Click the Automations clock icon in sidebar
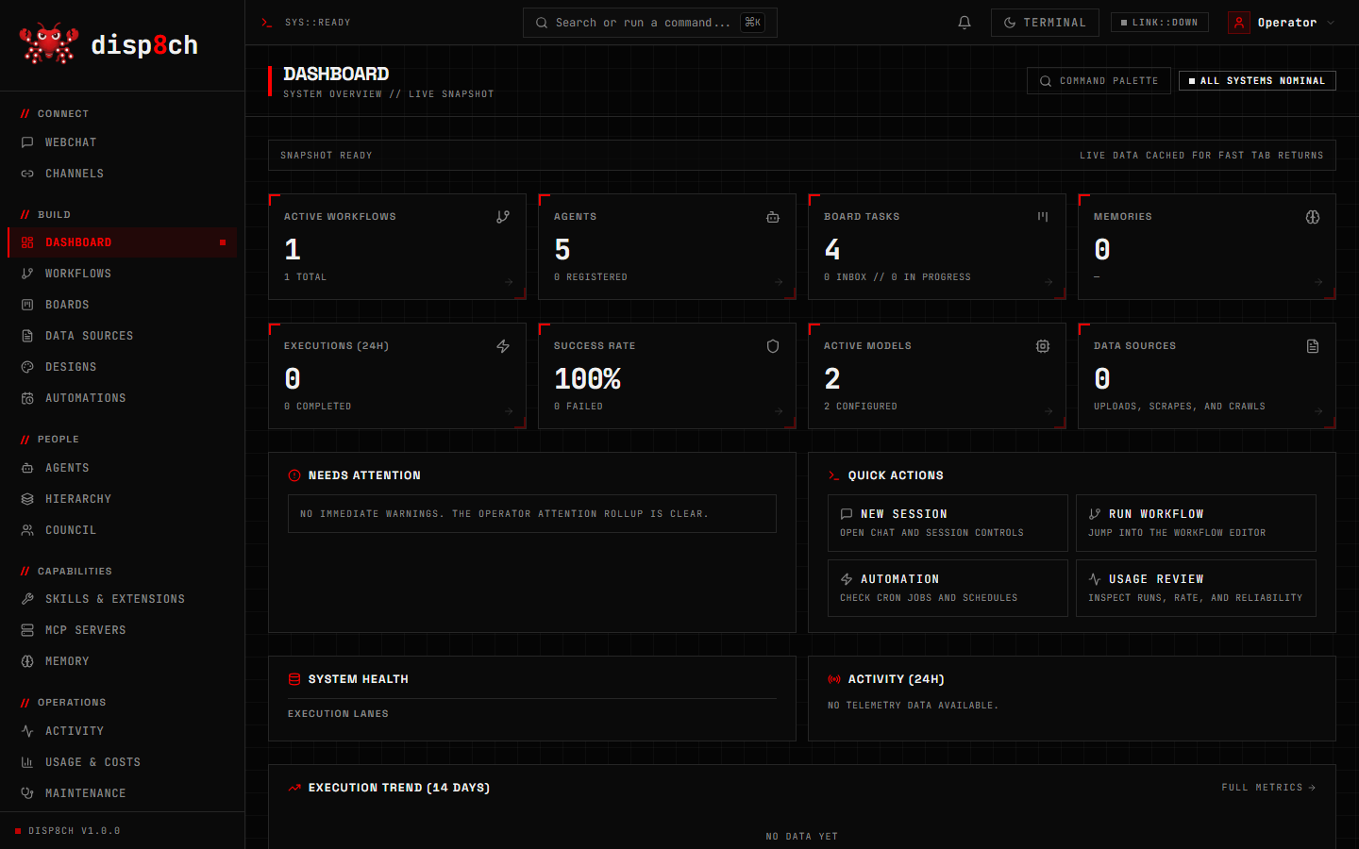This screenshot has width=1359, height=849. click(27, 398)
